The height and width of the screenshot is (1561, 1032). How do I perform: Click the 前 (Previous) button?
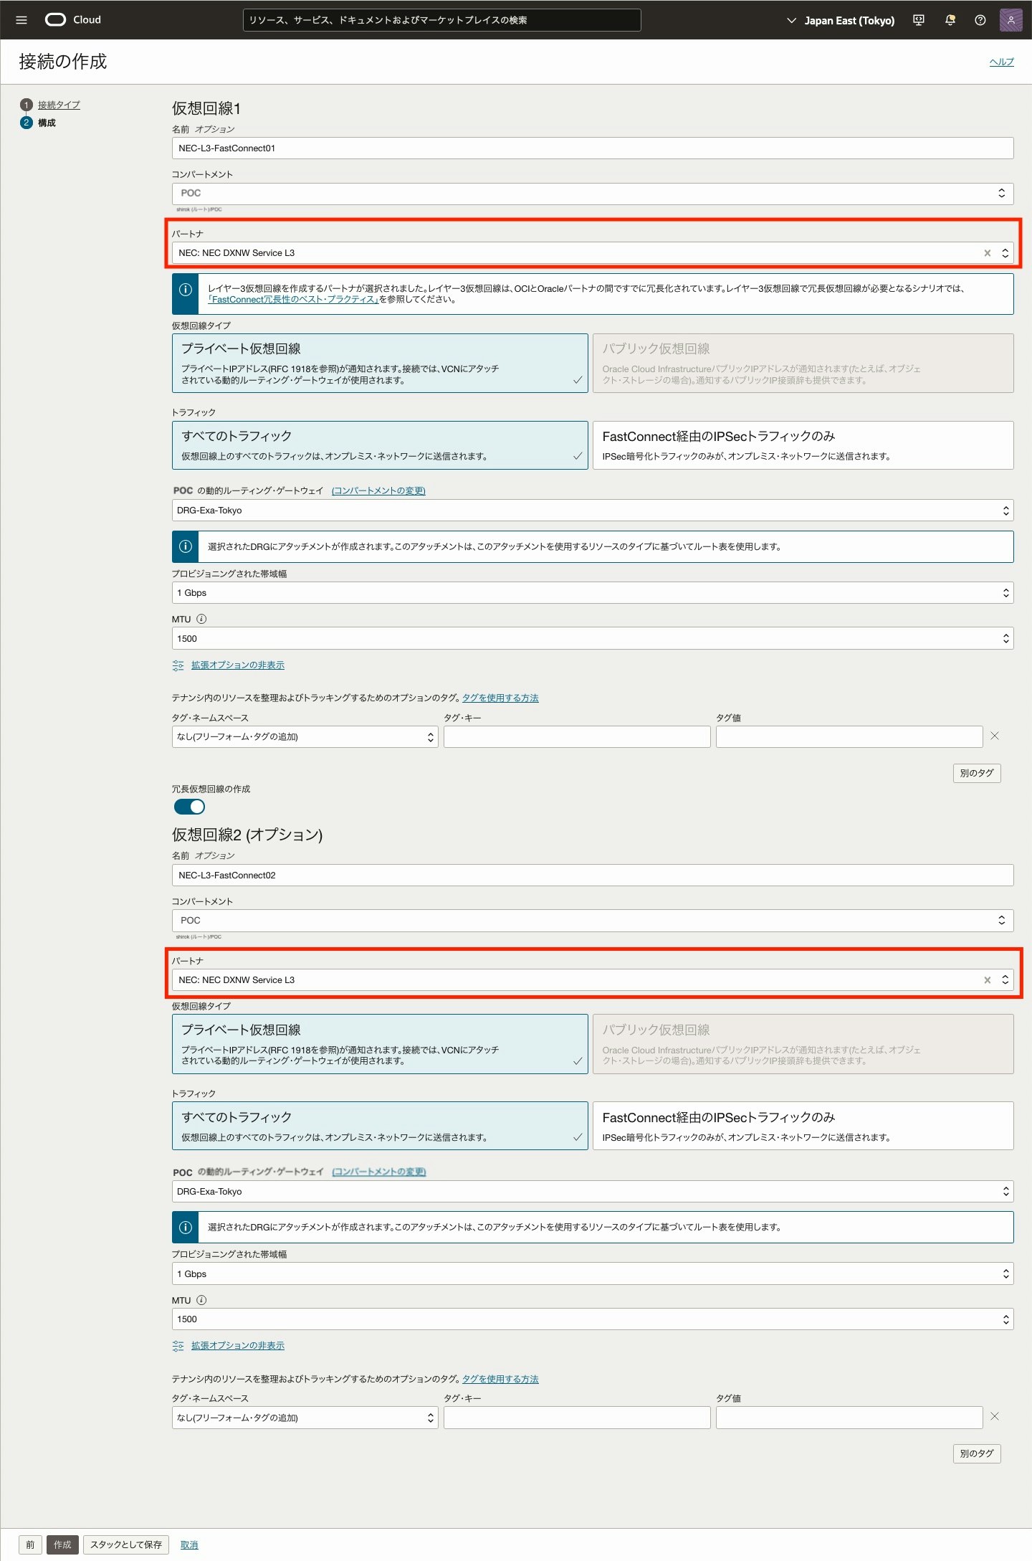tap(30, 1545)
